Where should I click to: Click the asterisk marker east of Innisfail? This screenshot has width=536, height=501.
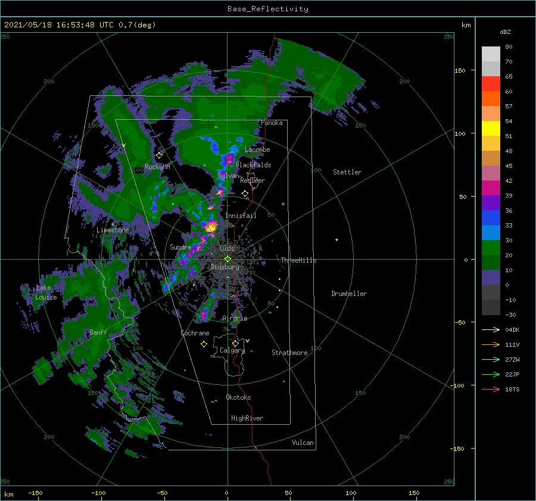pos(283,204)
